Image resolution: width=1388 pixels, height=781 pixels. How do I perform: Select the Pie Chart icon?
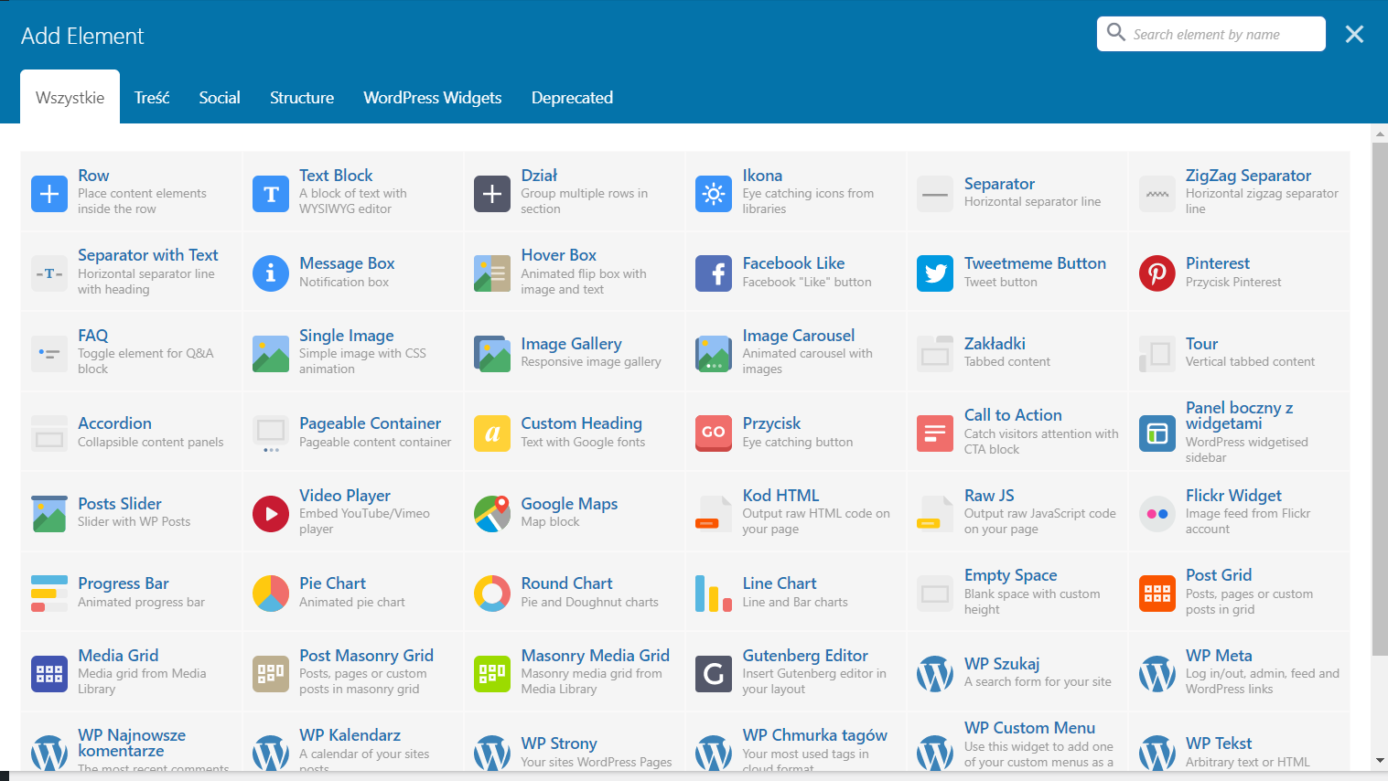click(271, 594)
